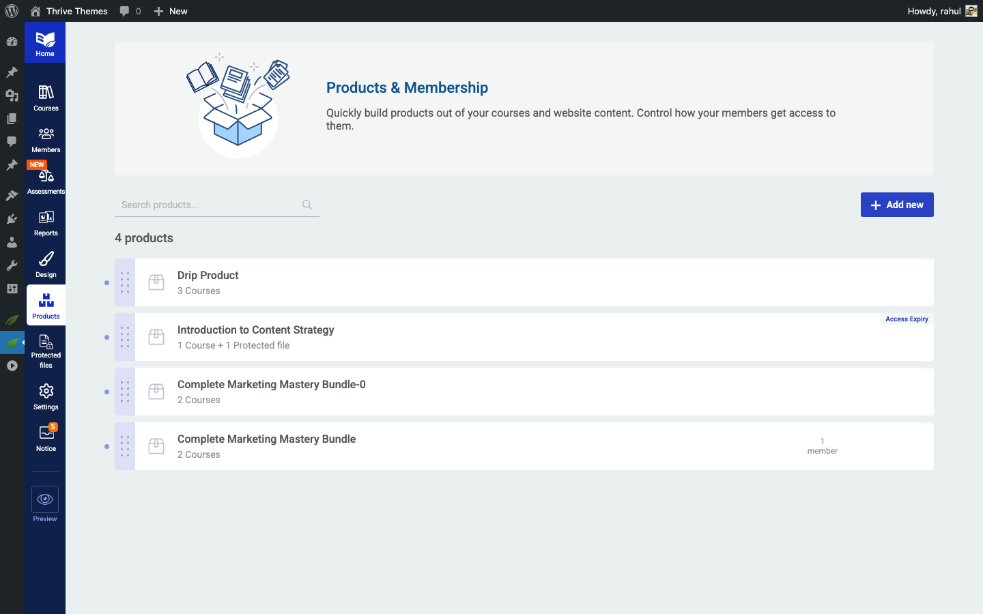Open comments via the speech bubble icon
The height and width of the screenshot is (614, 983).
124,11
